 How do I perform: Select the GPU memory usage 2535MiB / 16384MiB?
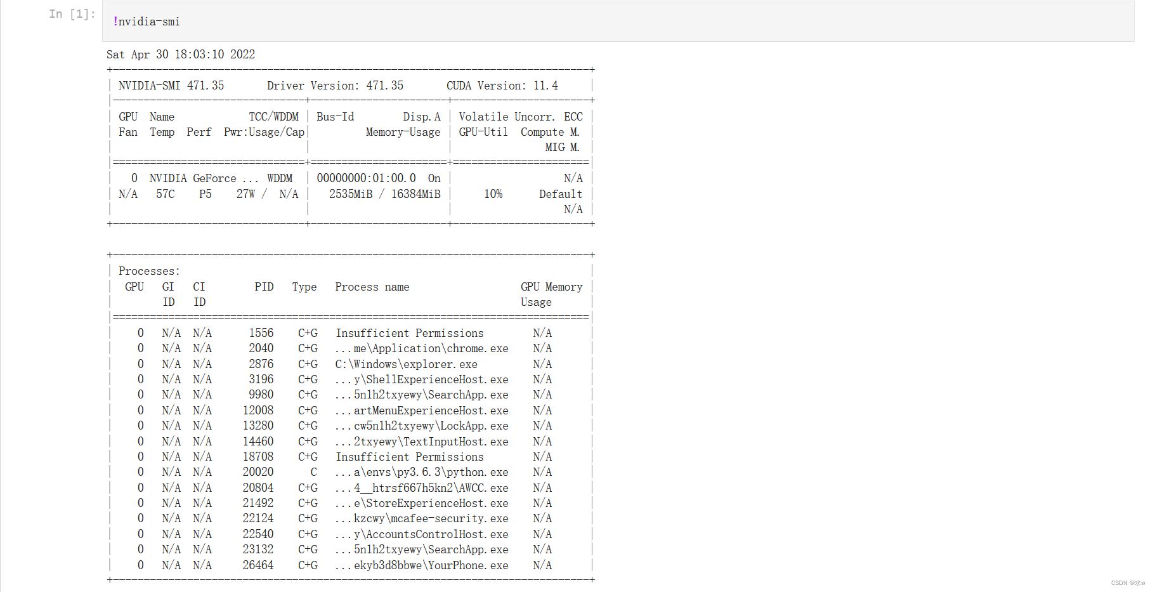click(x=384, y=194)
